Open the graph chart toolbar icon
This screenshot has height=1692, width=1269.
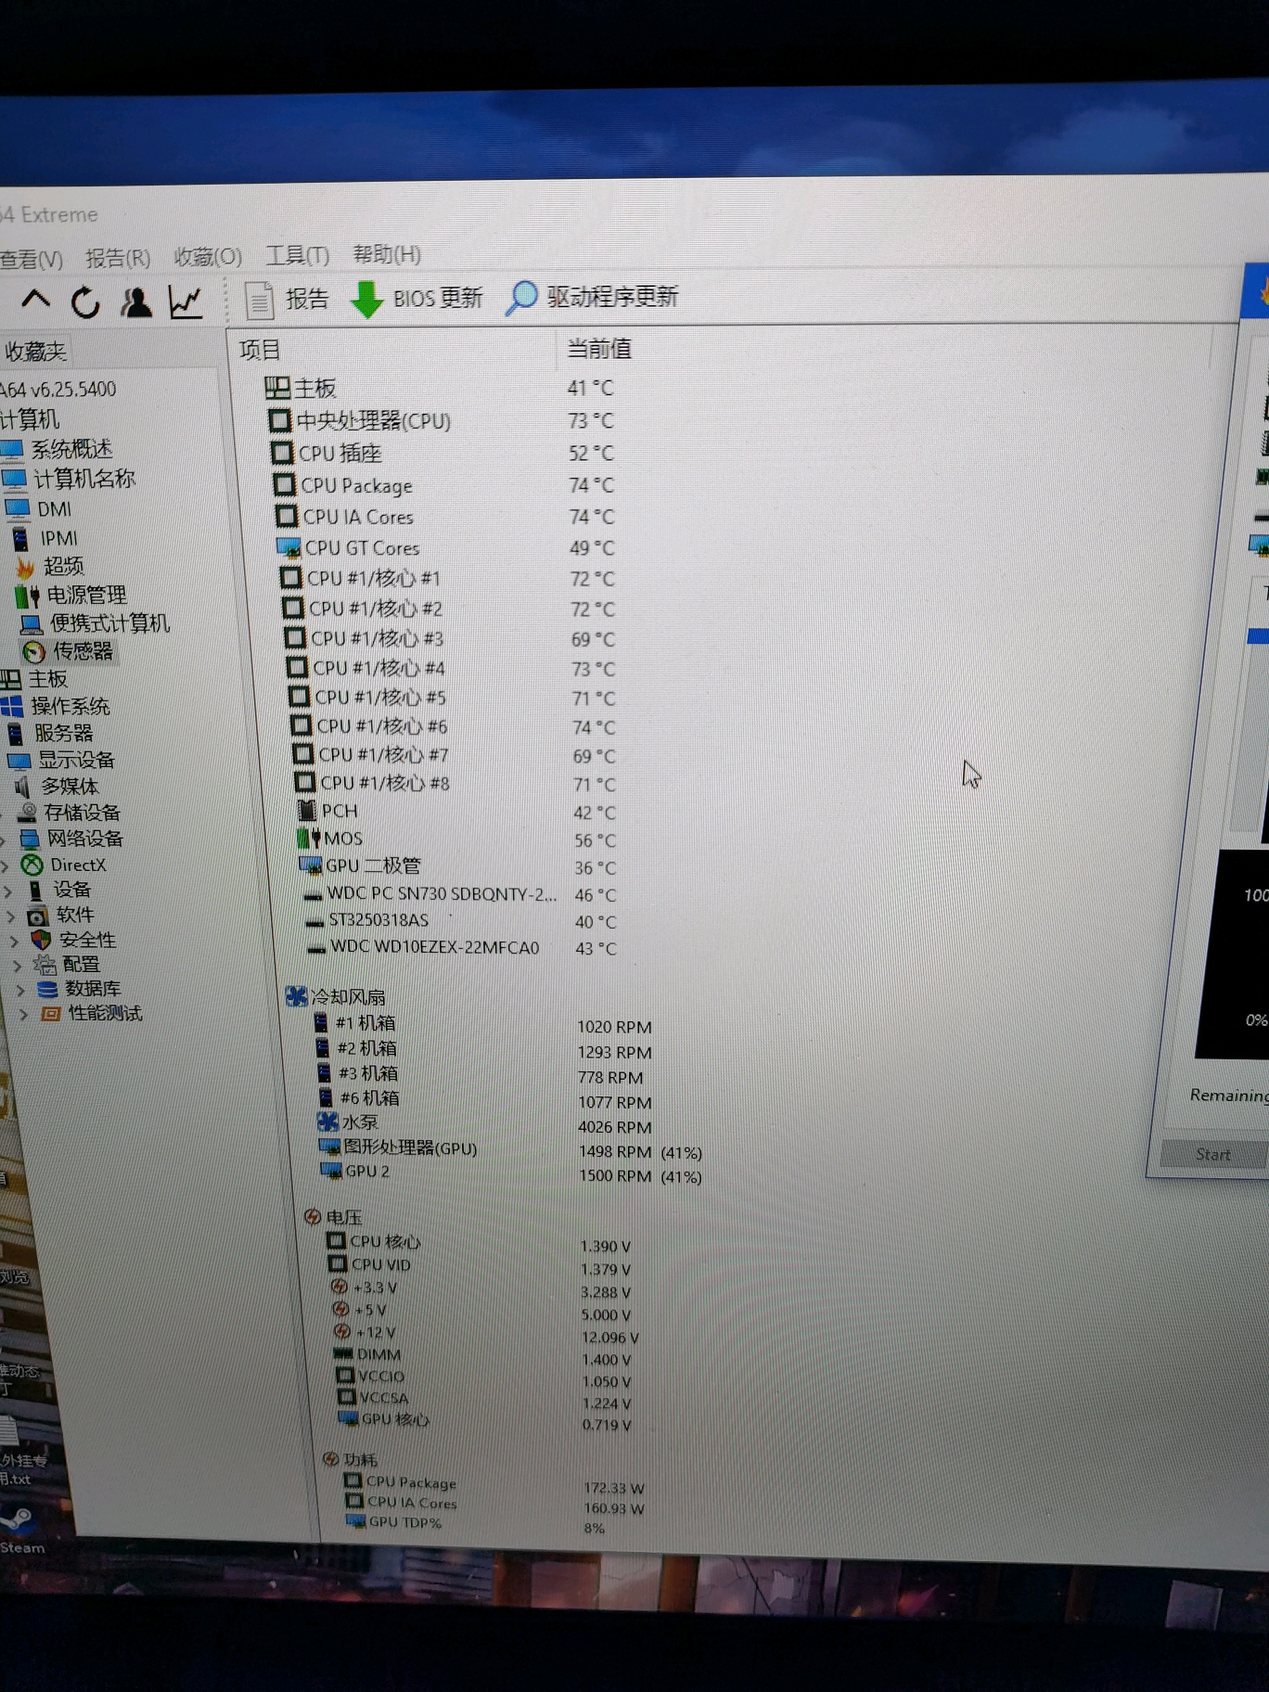186,302
